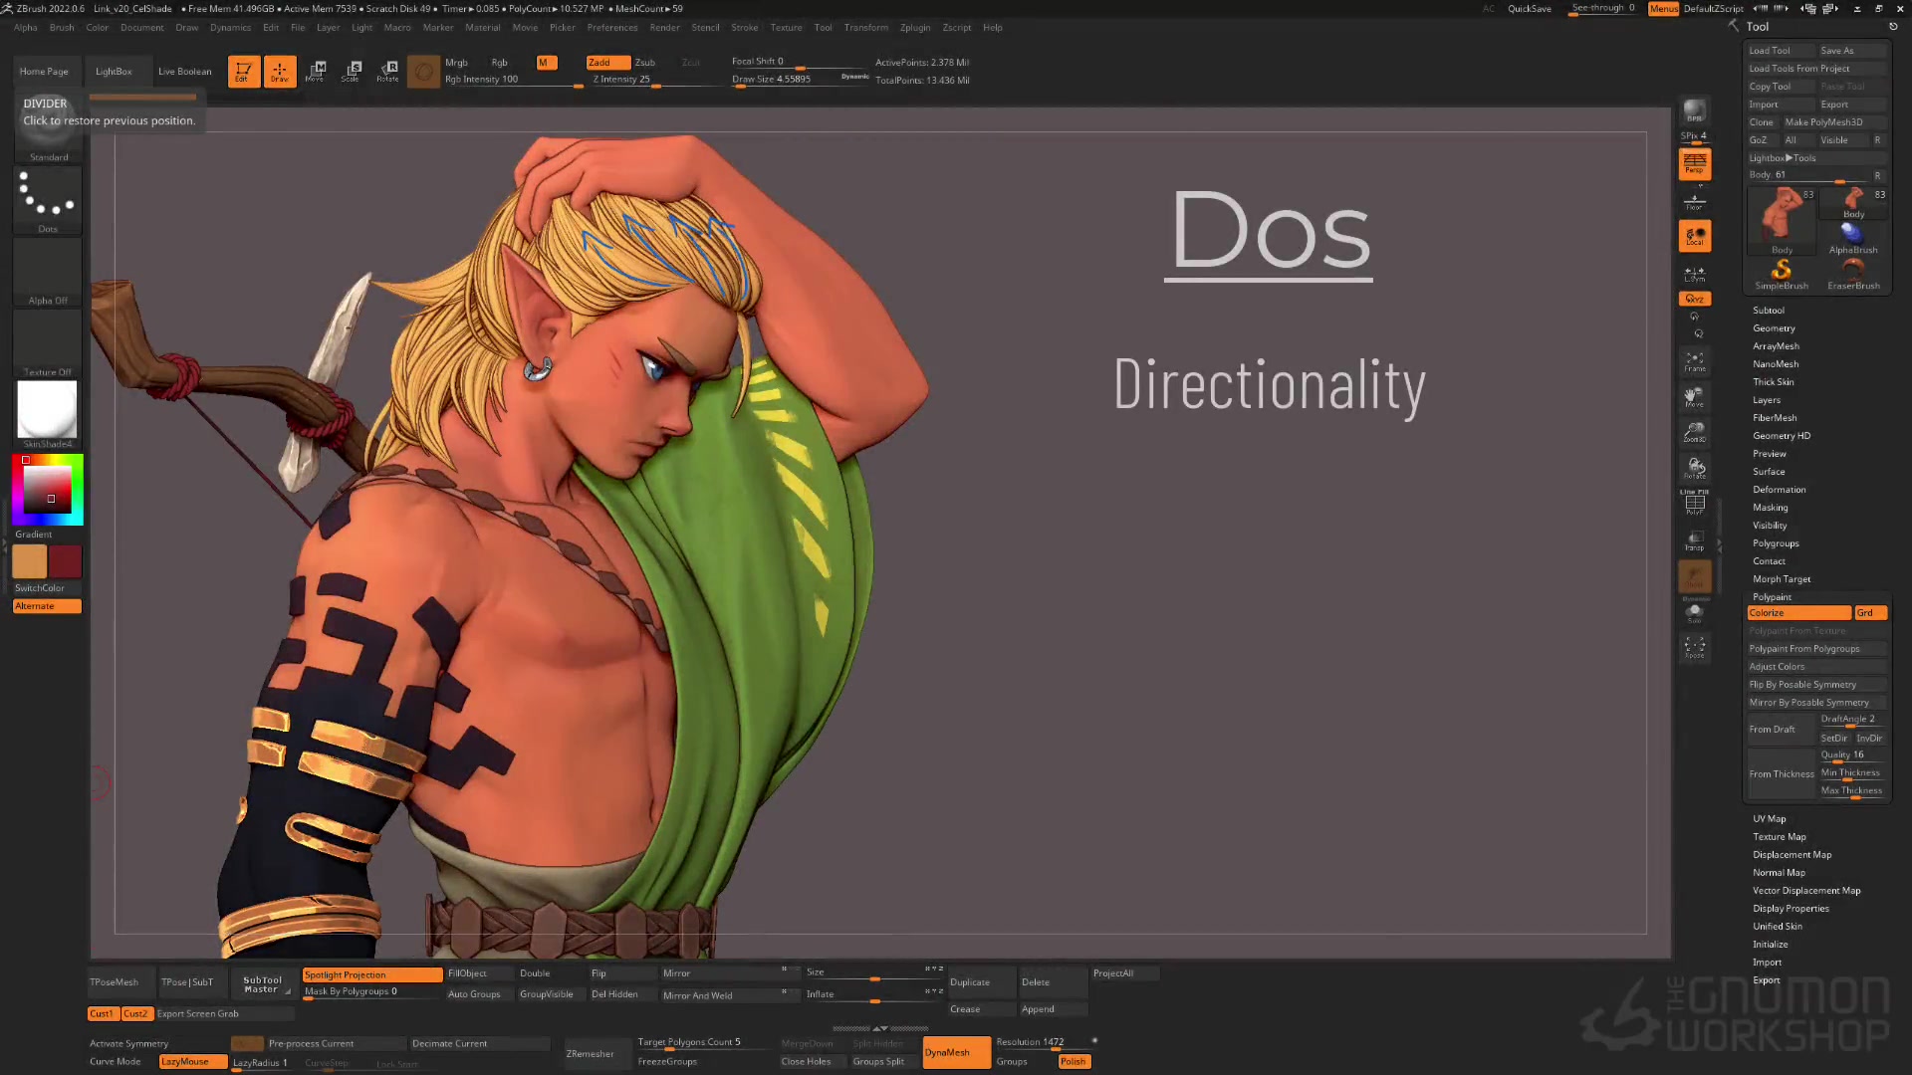
Task: Expand the Polygroups section
Action: point(1776,543)
